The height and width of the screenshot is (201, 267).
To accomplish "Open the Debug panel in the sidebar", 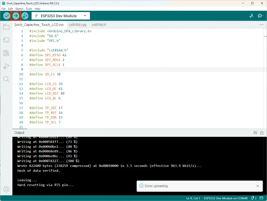I will click(x=6, y=66).
